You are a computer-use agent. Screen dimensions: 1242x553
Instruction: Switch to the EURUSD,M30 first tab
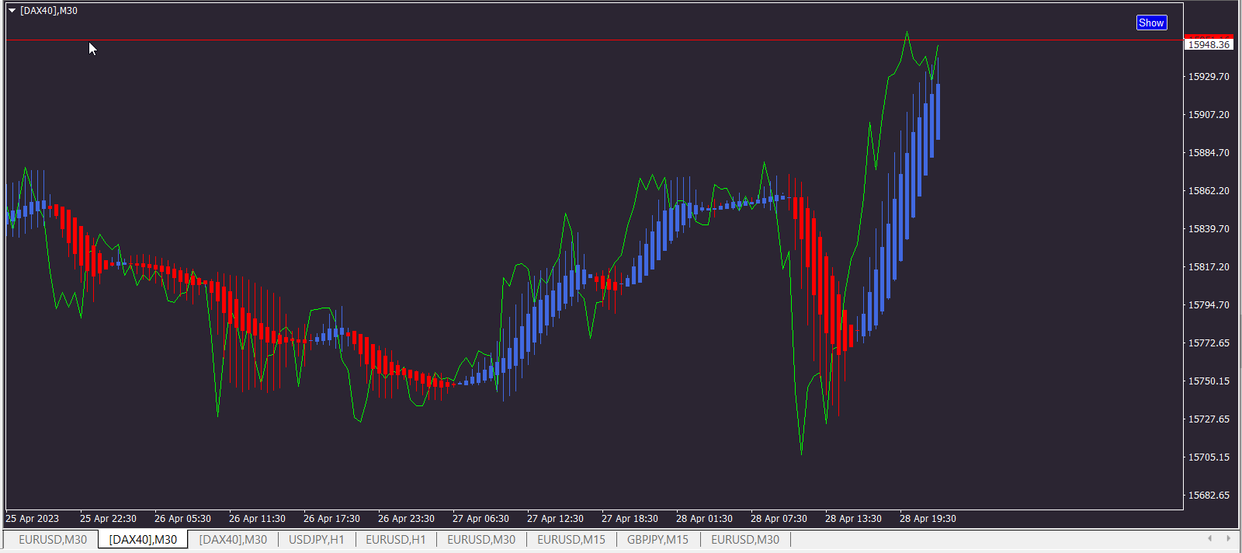53,539
